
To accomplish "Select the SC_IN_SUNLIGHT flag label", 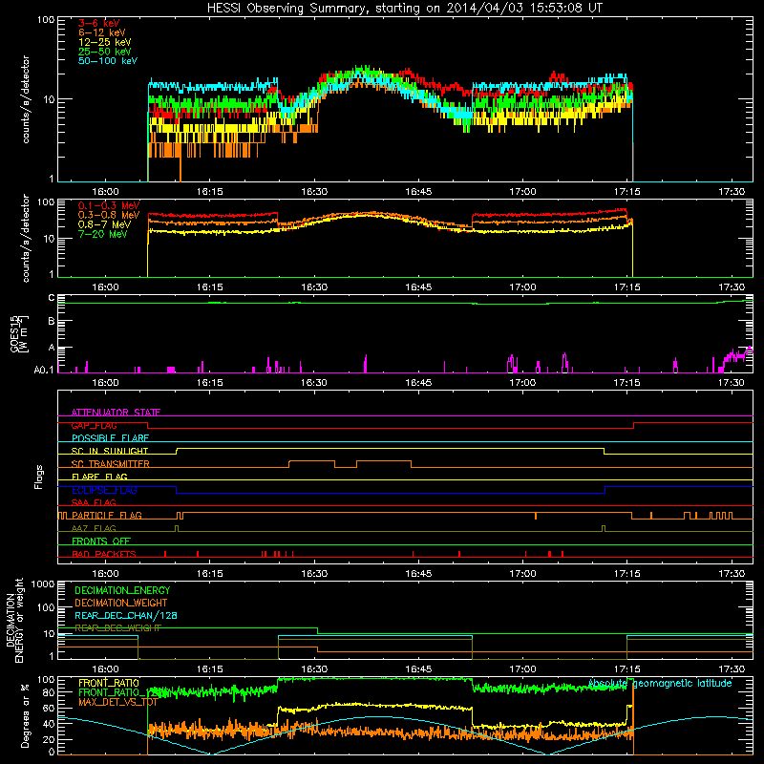I will coord(110,451).
